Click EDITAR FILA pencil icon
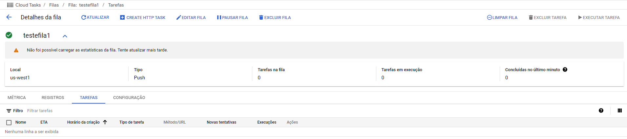This screenshot has height=139, width=627. coord(191,17)
